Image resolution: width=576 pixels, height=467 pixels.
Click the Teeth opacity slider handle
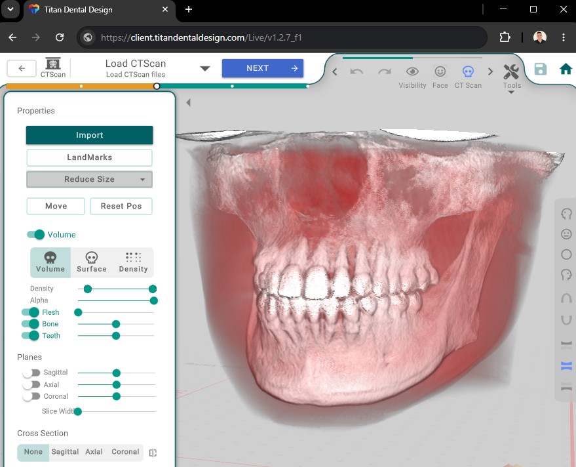(x=116, y=336)
